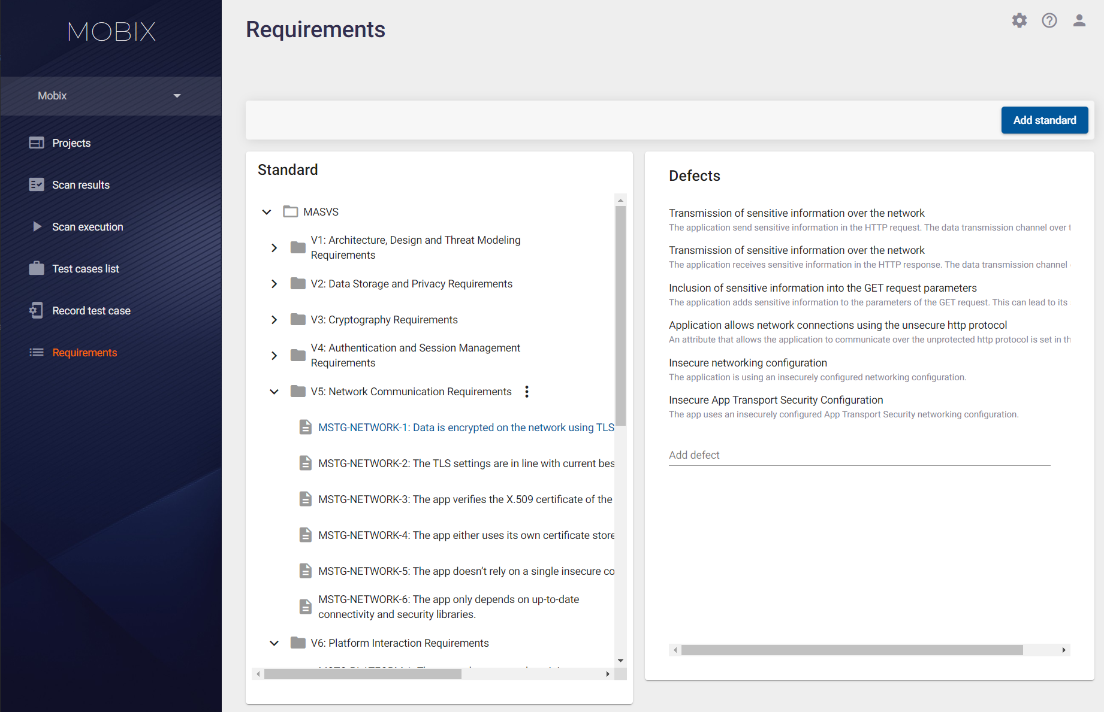Image resolution: width=1104 pixels, height=712 pixels.
Task: Click the MSTG-NETWORK-2 document icon
Action: coord(306,463)
